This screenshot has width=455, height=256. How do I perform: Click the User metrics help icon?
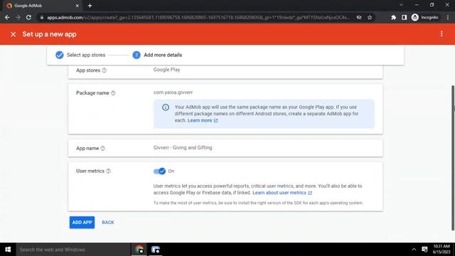(108, 171)
